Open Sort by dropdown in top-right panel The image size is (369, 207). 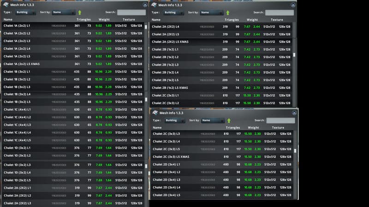click(x=212, y=12)
